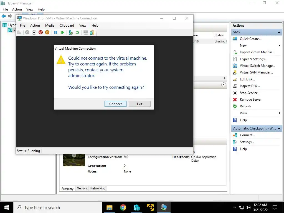The image size is (284, 213).
Task: Click Exit in the connection dialog
Action: (x=140, y=104)
